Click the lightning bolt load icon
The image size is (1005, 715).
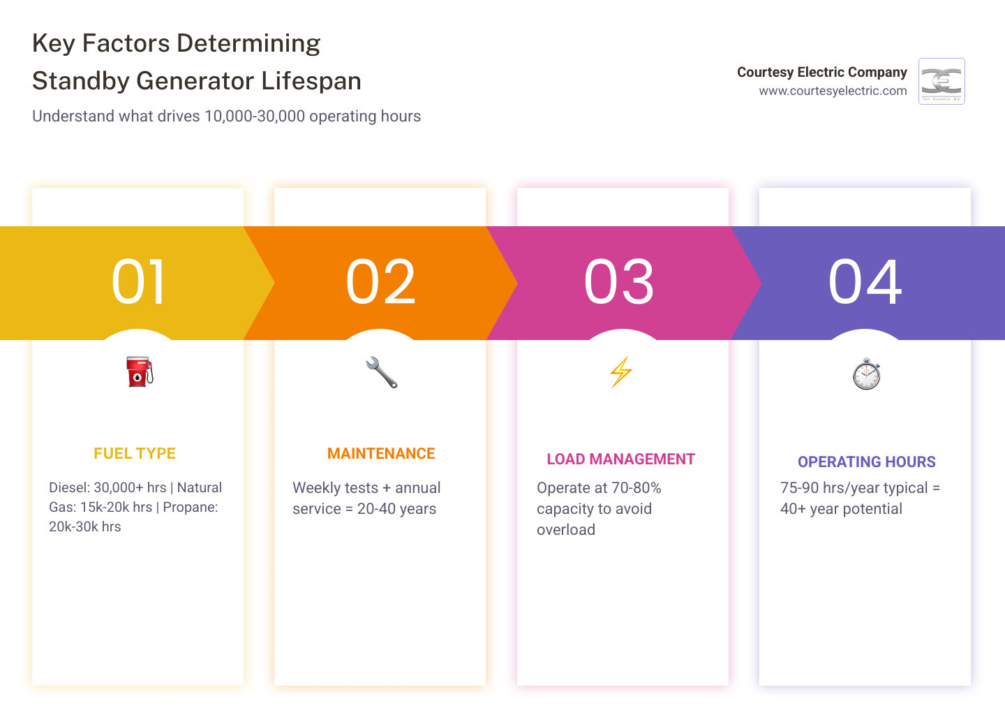pos(621,372)
